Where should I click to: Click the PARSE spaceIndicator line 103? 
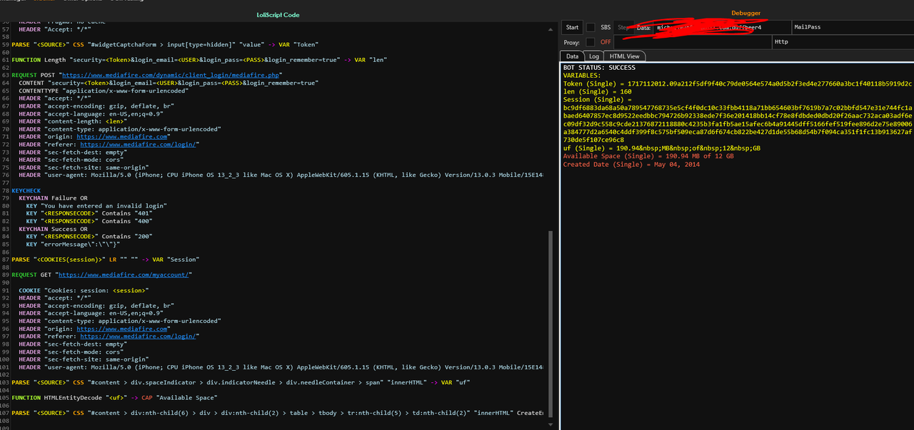click(241, 382)
